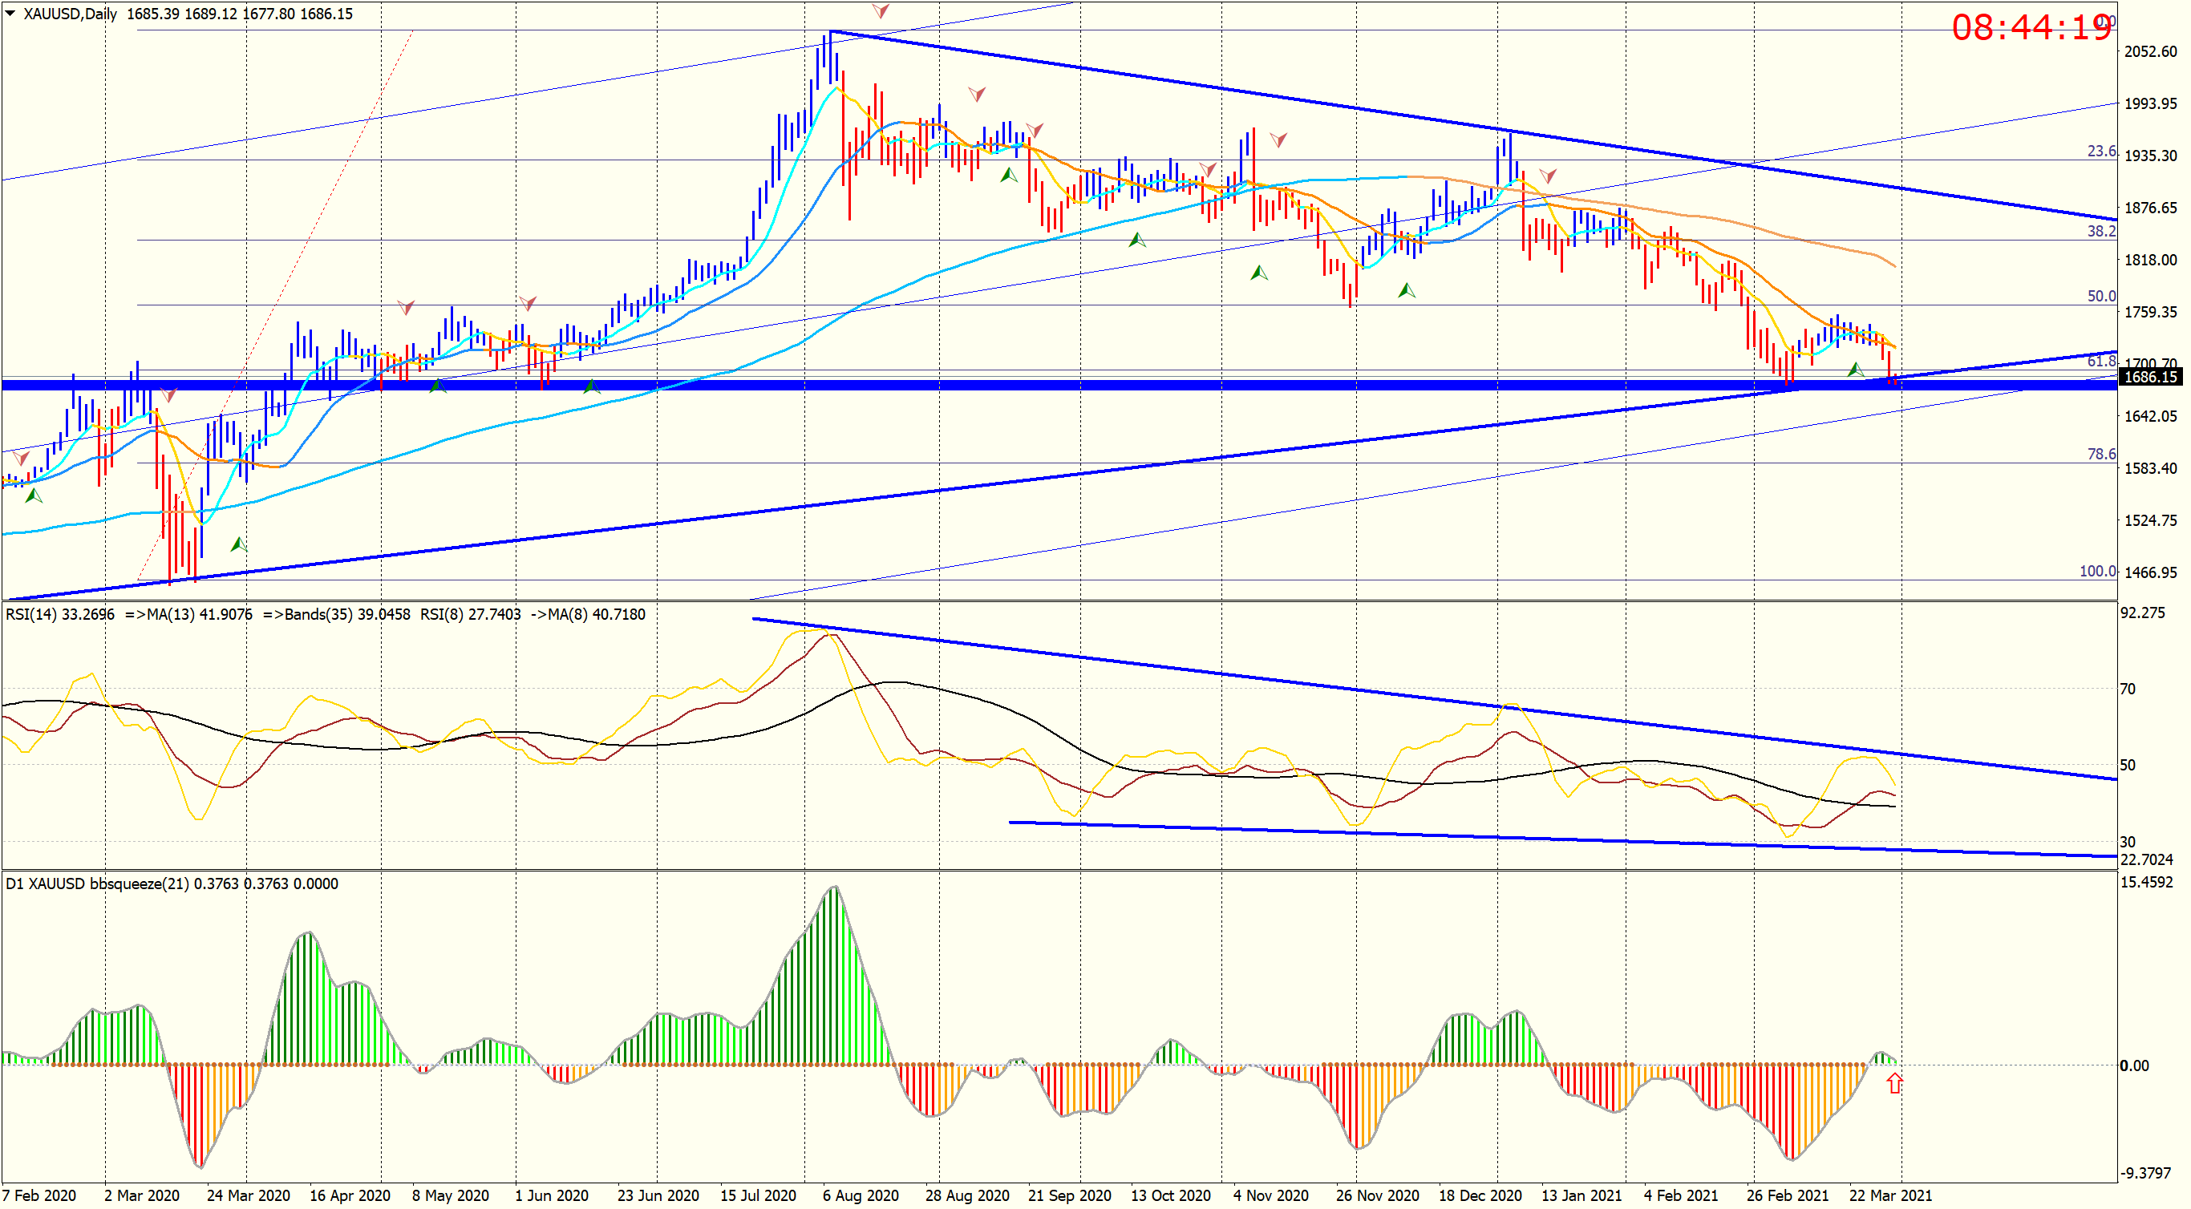The image size is (2191, 1209).
Task: Click the red outlined up arrow in the bbsqueeze panel
Action: point(1894,1082)
